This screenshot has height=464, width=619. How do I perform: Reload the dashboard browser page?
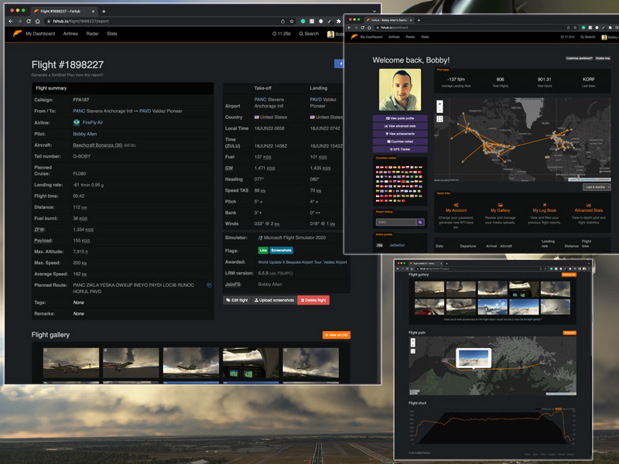(x=362, y=28)
